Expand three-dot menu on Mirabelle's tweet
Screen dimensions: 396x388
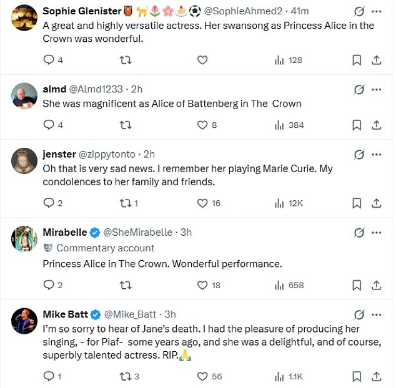coord(377,232)
